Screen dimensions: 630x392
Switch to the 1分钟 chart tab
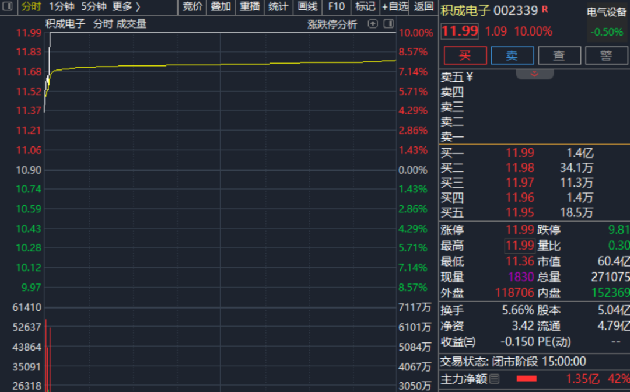tap(62, 6)
